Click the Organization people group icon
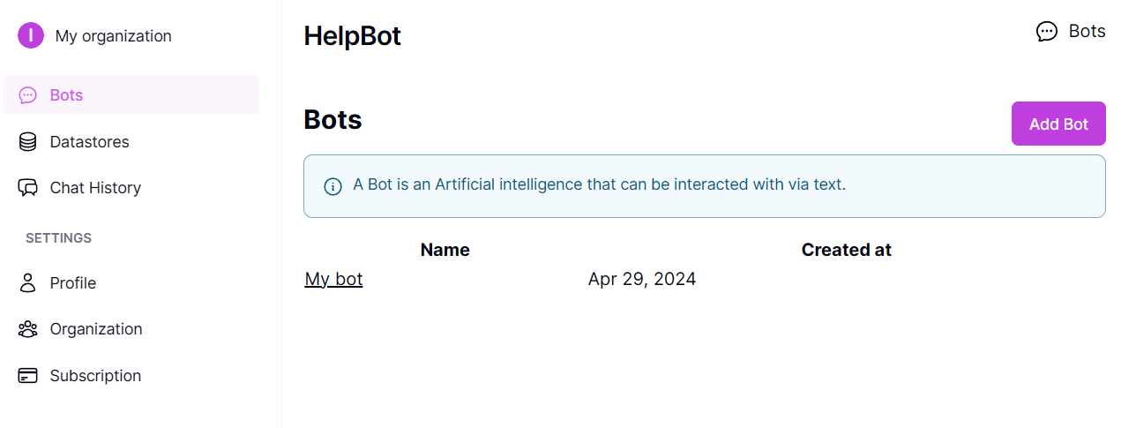 (28, 329)
